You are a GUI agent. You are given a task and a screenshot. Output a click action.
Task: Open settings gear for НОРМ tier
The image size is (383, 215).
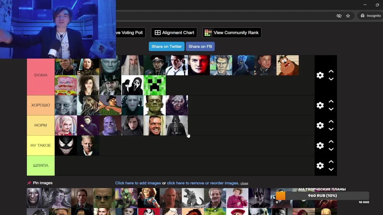coord(320,125)
